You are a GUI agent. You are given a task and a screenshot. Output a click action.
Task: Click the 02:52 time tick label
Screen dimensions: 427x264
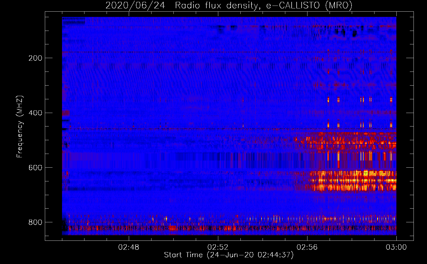[218, 247]
